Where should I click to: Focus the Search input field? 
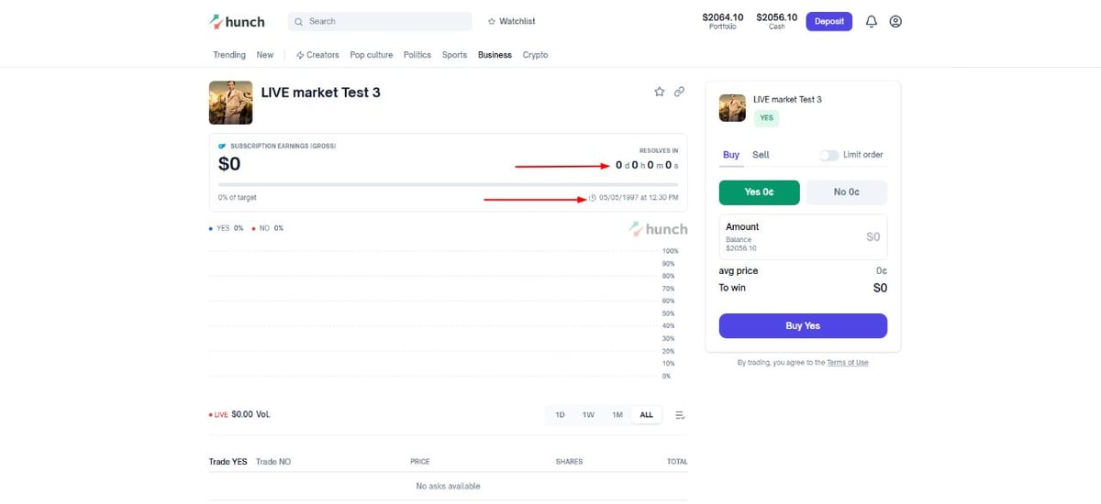[380, 21]
